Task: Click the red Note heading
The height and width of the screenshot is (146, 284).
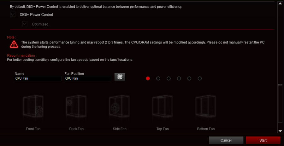Action: [x=12, y=37]
